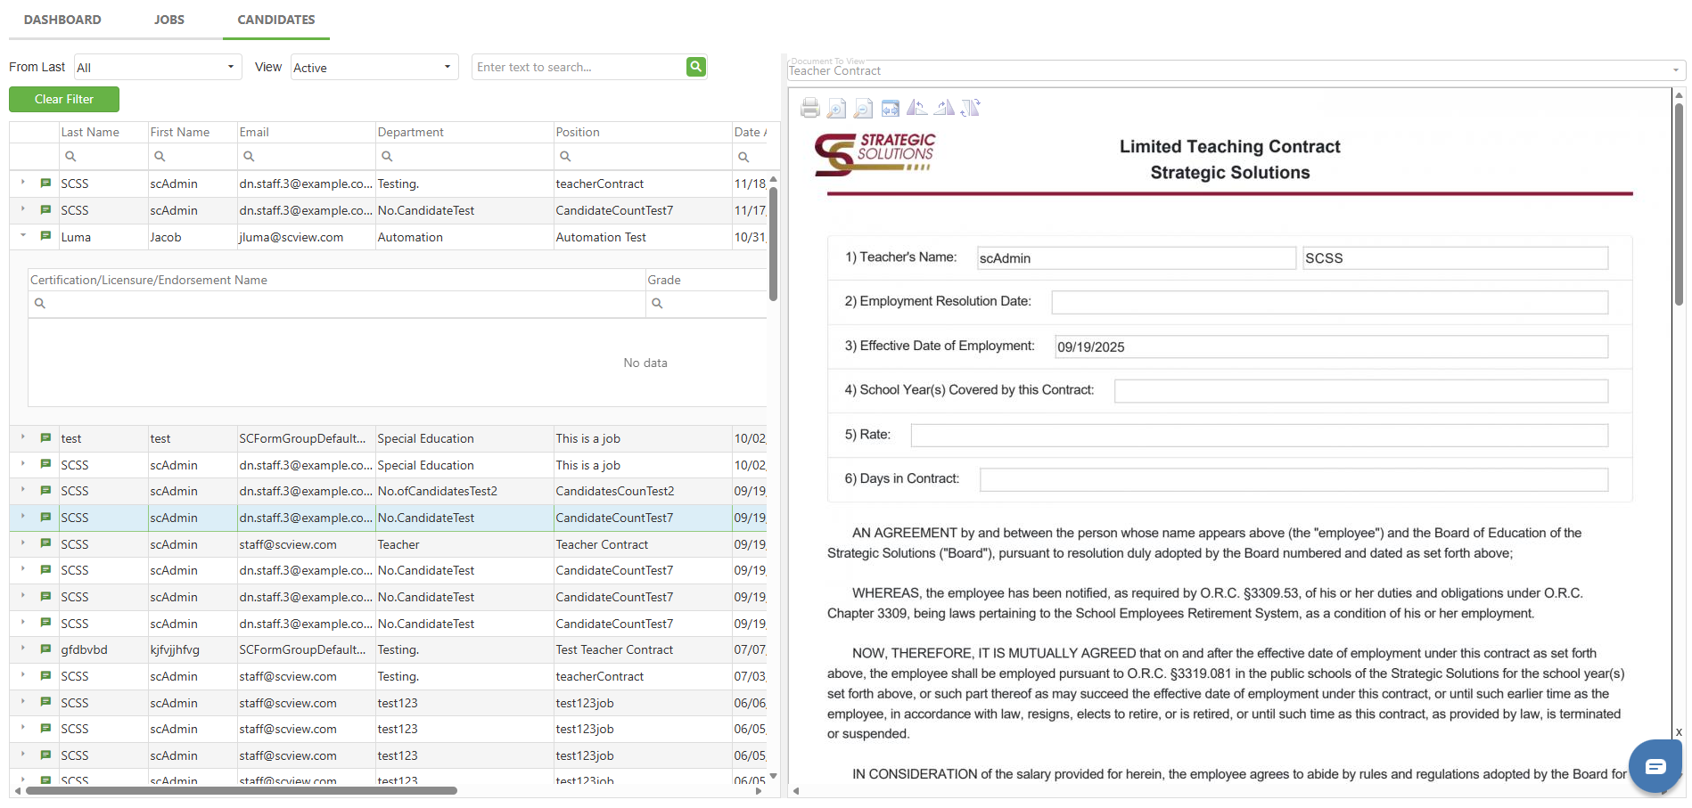1692x808 pixels.
Task: Open comment flag for test test row
Action: [x=45, y=437]
